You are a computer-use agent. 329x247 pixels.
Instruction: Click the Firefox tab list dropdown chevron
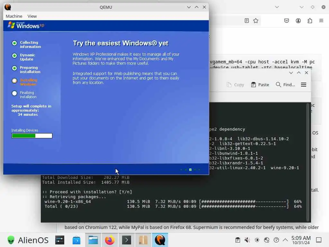pyautogui.click(x=277, y=7)
